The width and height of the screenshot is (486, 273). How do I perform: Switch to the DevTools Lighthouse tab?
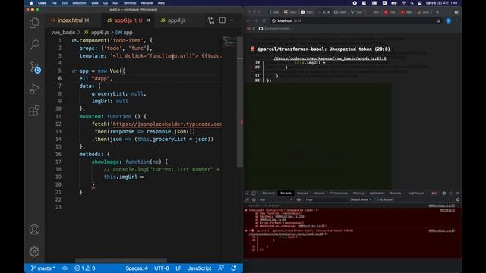(x=416, y=193)
